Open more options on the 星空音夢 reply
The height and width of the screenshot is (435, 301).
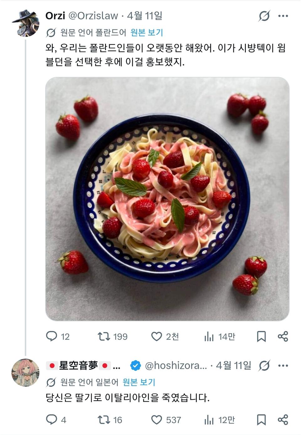pos(283,365)
